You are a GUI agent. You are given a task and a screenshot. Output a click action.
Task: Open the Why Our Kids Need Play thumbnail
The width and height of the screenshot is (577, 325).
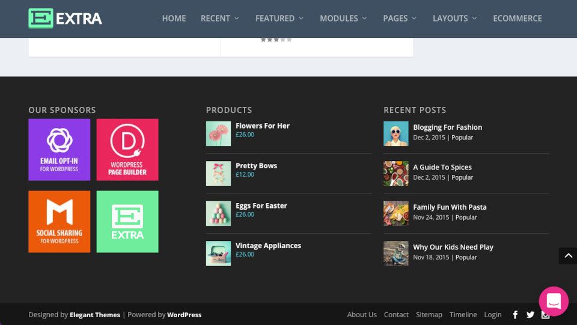click(x=396, y=254)
